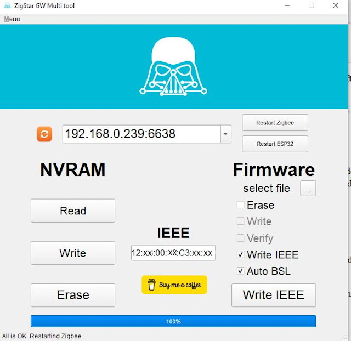The height and width of the screenshot is (341, 351).
Task: Click the NVRAM Erase button
Action: pos(73,295)
